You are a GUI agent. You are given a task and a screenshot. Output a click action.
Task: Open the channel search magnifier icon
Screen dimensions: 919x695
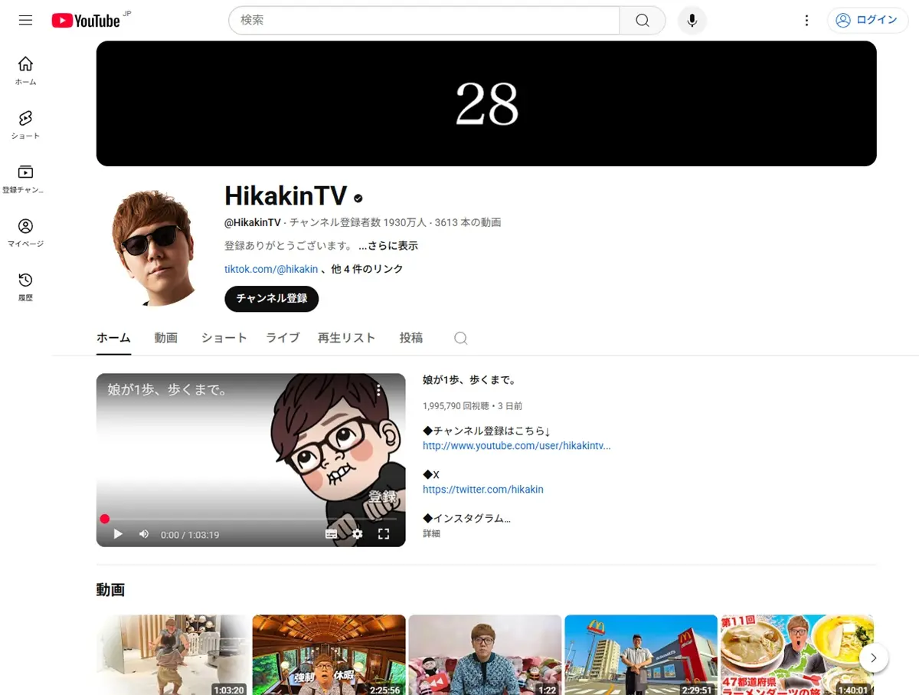(460, 337)
